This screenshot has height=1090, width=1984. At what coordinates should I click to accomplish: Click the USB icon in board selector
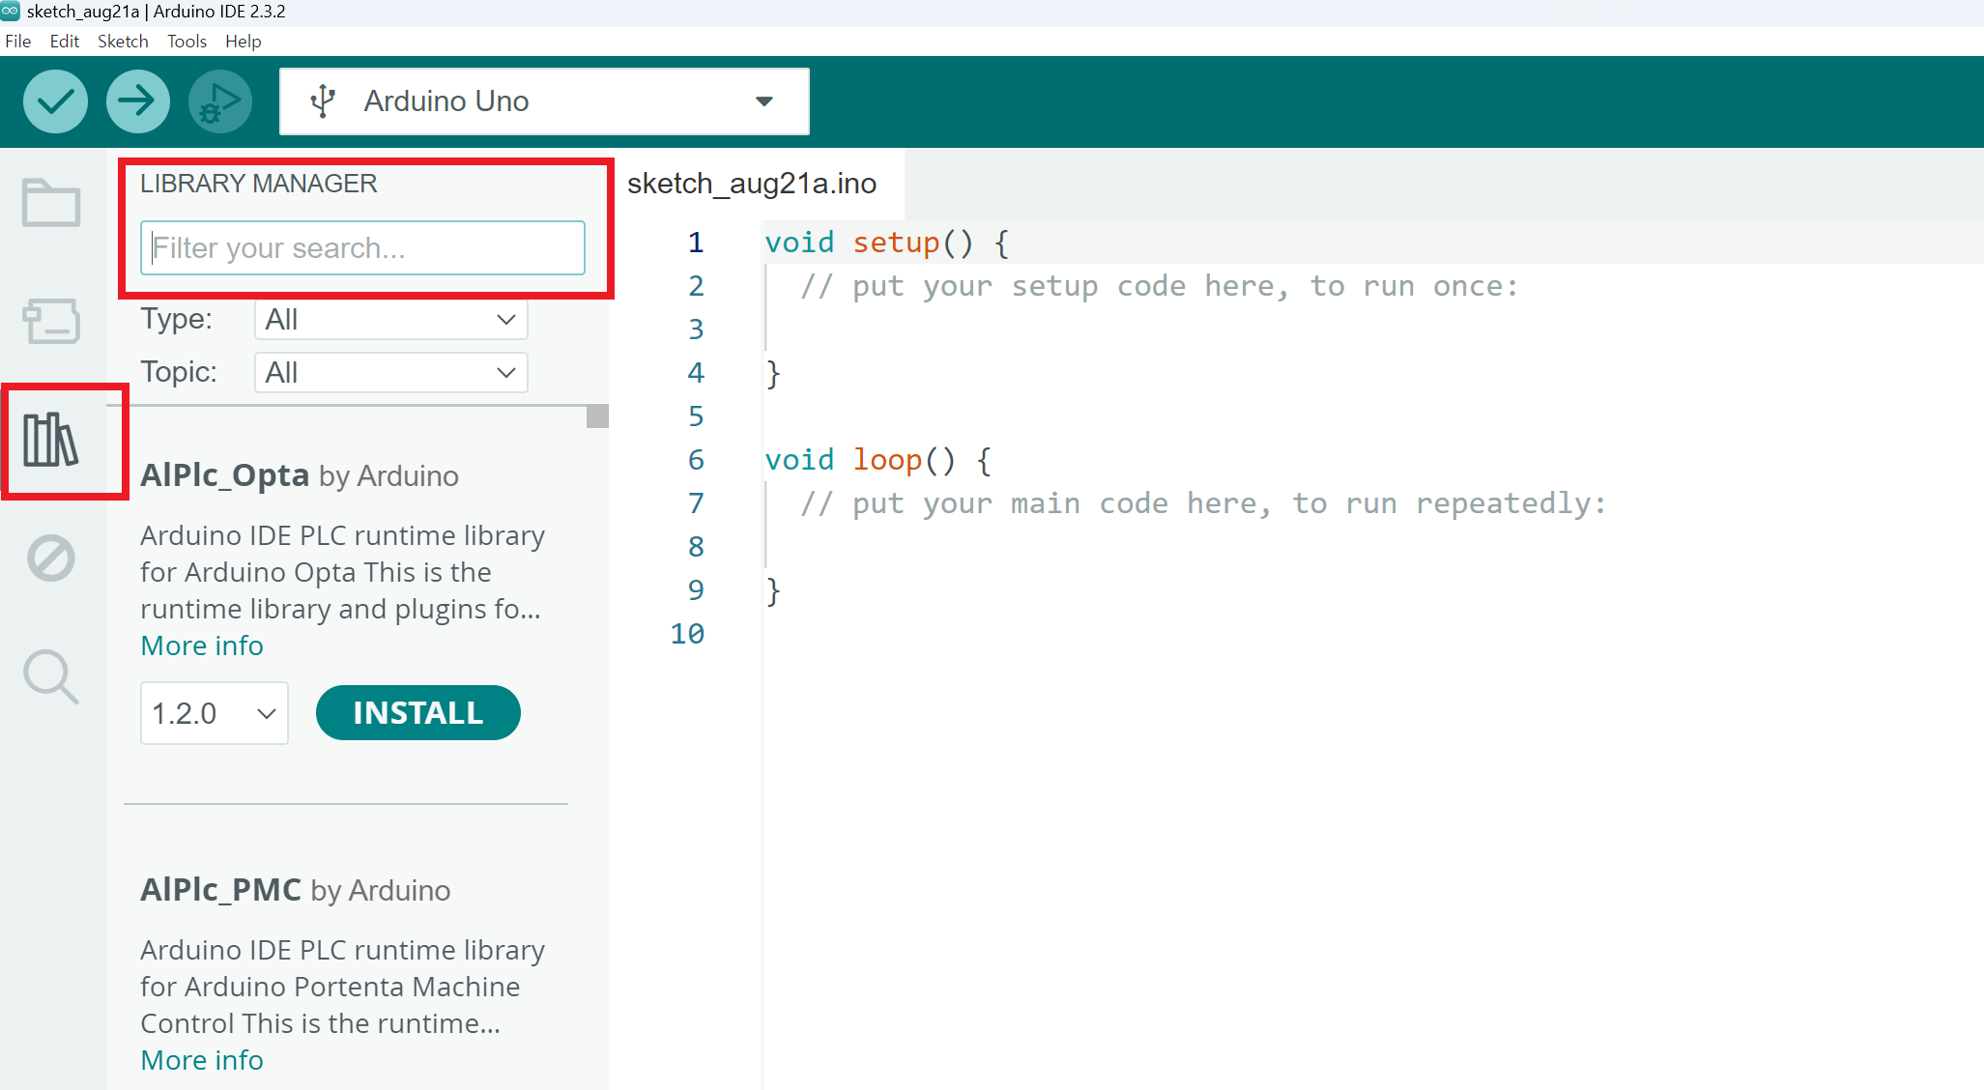(x=323, y=101)
